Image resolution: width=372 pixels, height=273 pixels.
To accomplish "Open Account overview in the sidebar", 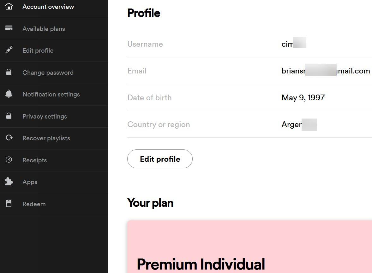I will pyautogui.click(x=48, y=7).
